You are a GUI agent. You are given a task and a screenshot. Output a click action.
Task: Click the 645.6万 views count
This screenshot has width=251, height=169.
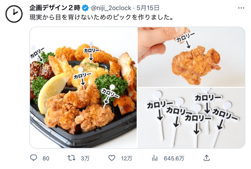coord(174,158)
